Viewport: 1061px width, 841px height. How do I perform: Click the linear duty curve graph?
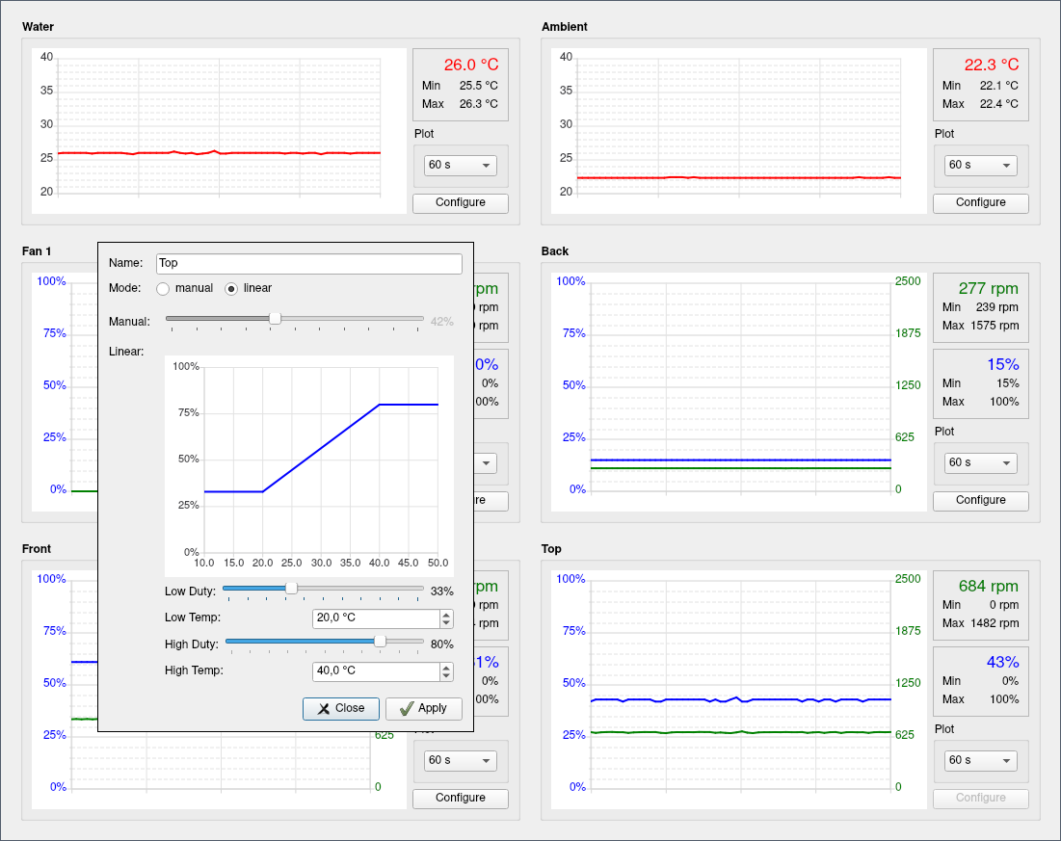coord(309,466)
